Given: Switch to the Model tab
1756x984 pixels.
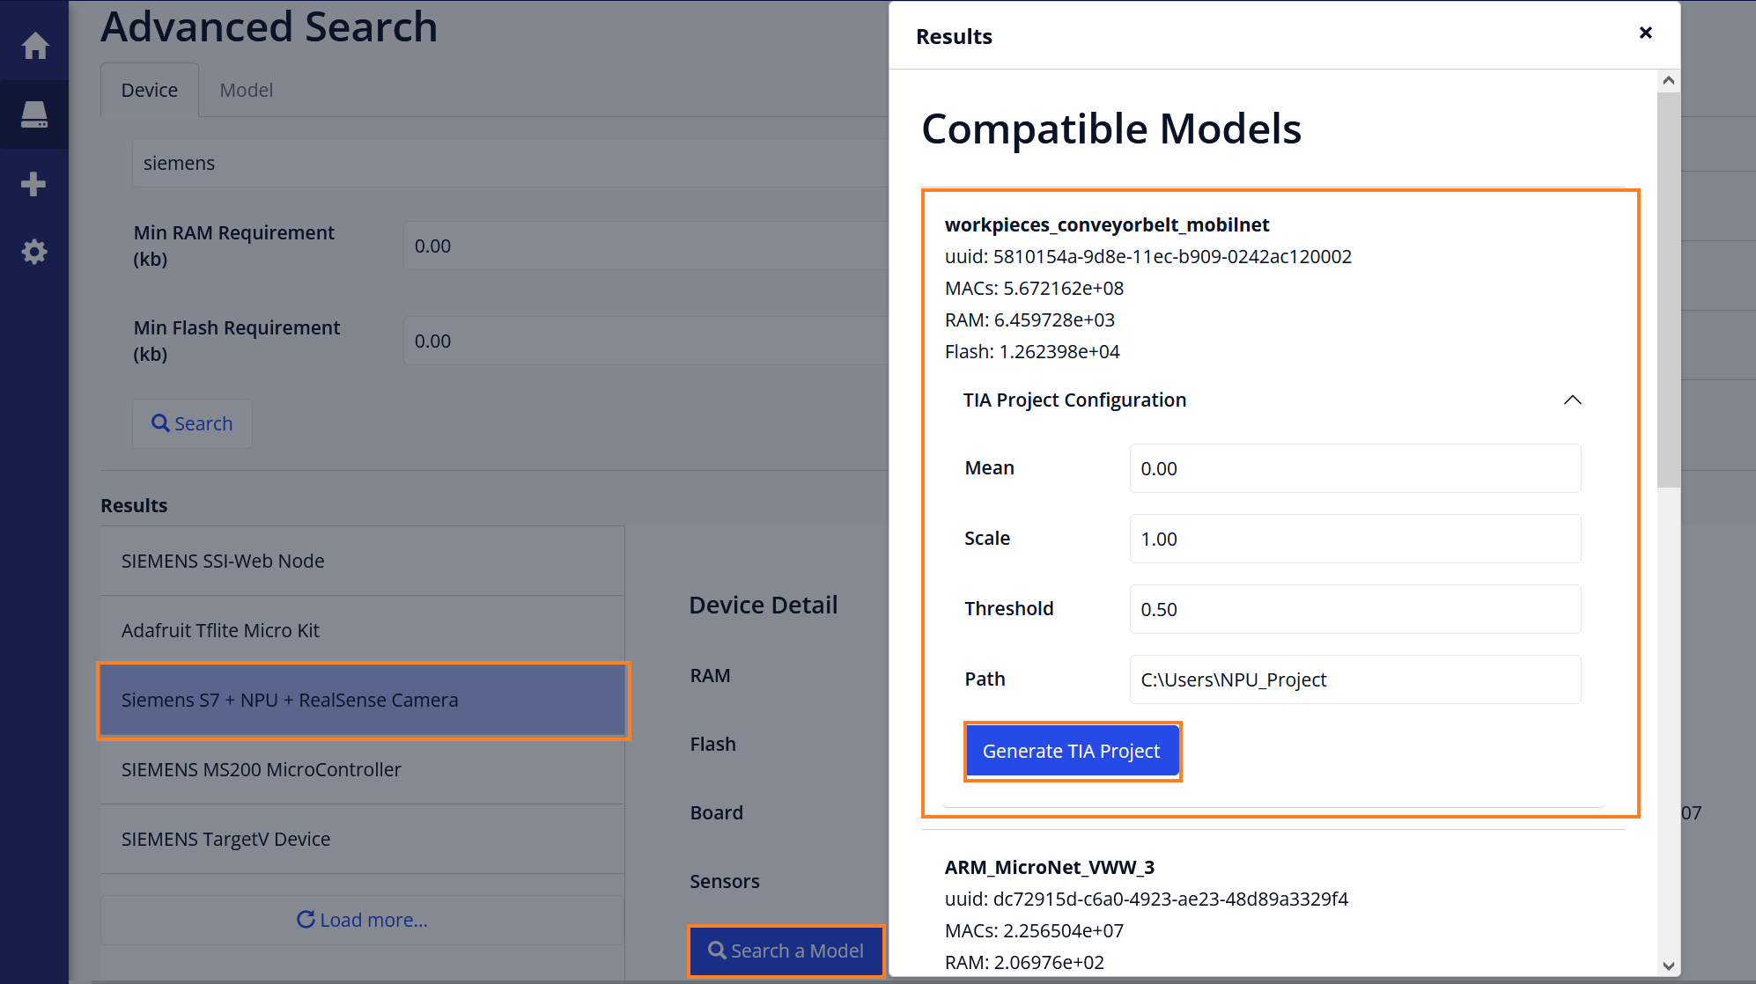Looking at the screenshot, I should tap(246, 90).
